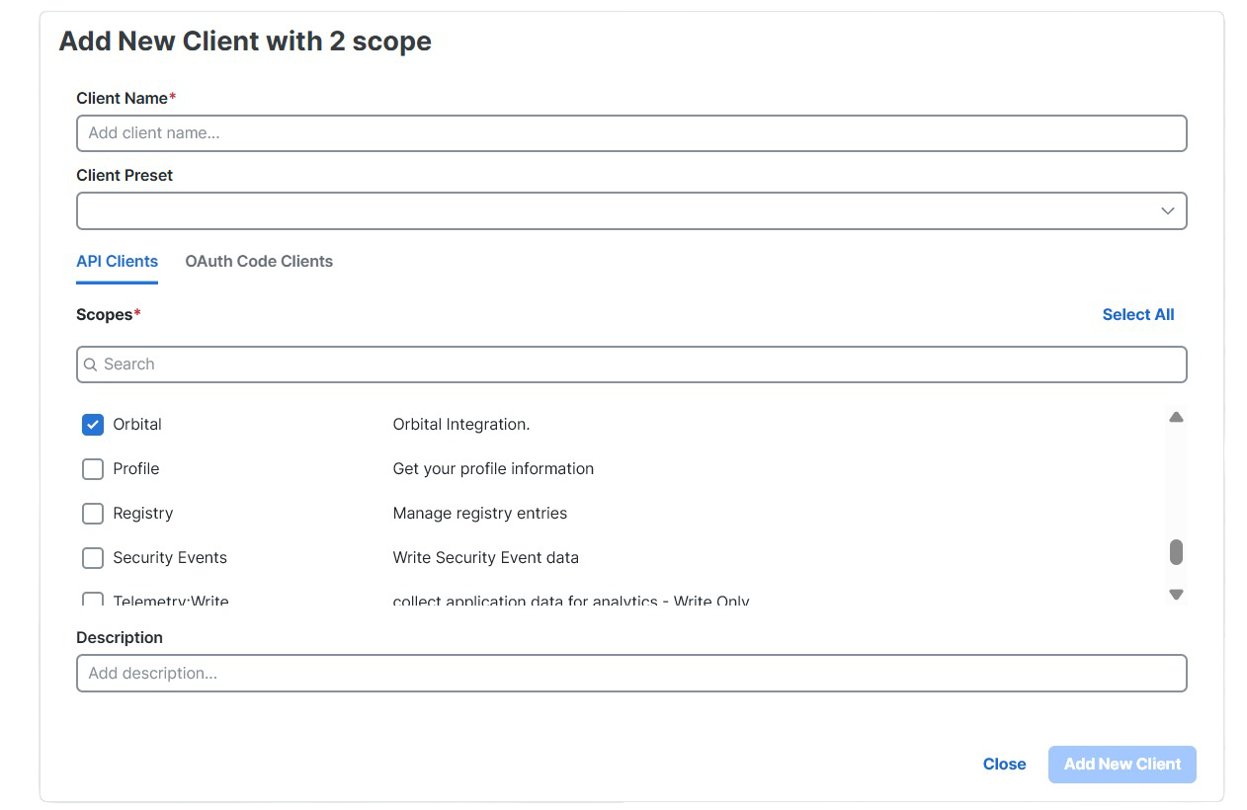Viewport: 1247px width, 810px height.
Task: Select the API Clients tab
Action: click(117, 261)
